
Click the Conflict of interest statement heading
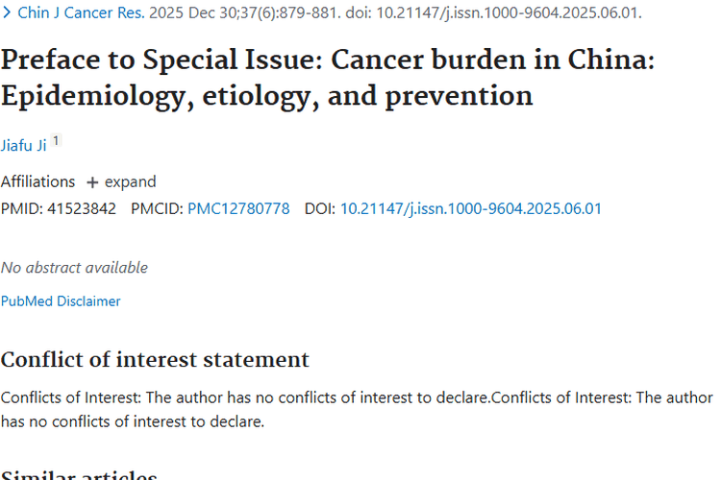coord(155,360)
